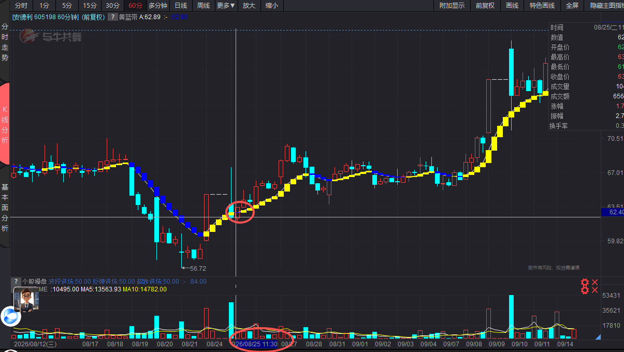The width and height of the screenshot is (624, 352).
Task: Open the cartoon advisor avatar thumbnail
Action: [x=26, y=300]
